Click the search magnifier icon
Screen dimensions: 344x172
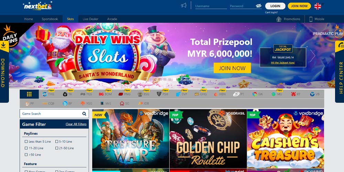click(84, 114)
